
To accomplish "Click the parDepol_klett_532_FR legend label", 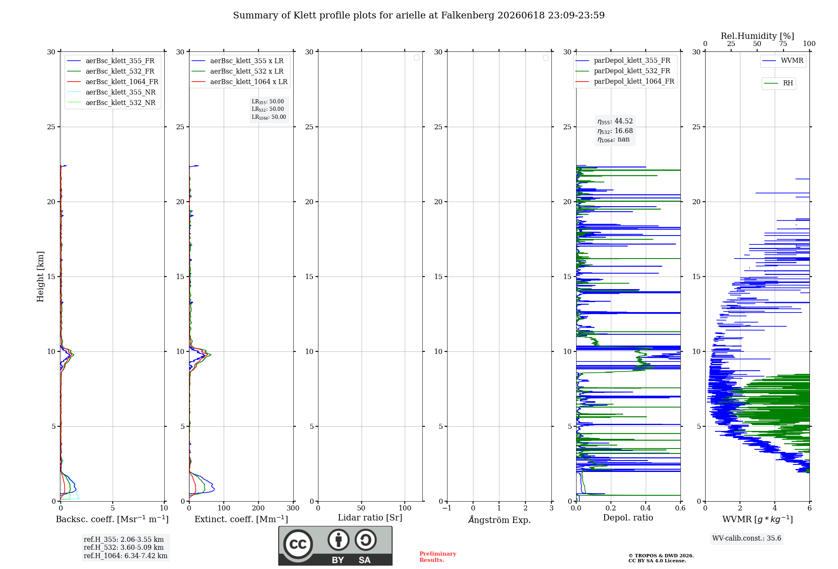I will [x=632, y=71].
